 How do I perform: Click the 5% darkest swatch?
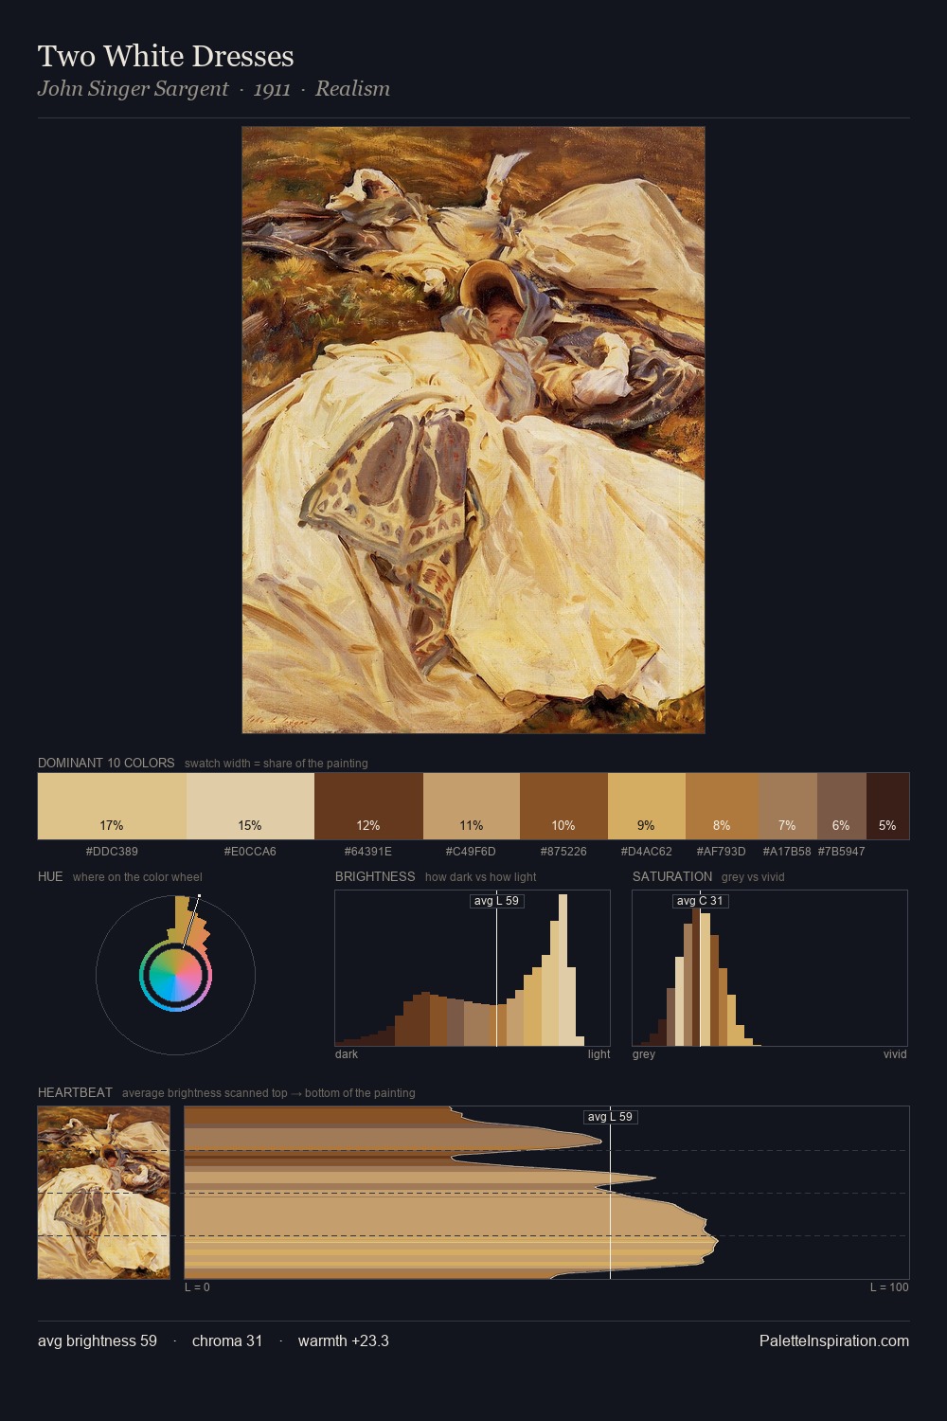[887, 806]
